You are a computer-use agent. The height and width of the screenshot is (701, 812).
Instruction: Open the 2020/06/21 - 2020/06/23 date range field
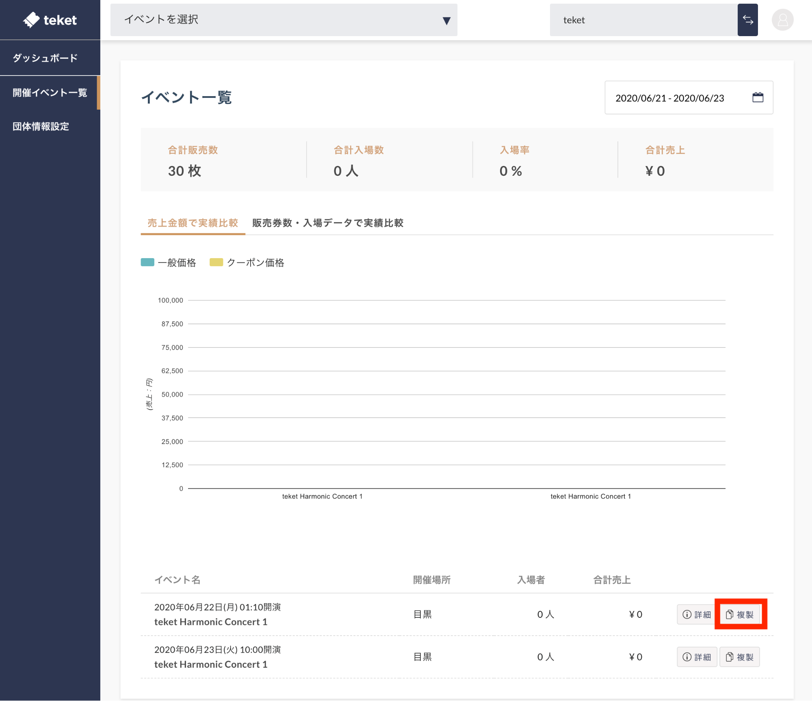689,97
